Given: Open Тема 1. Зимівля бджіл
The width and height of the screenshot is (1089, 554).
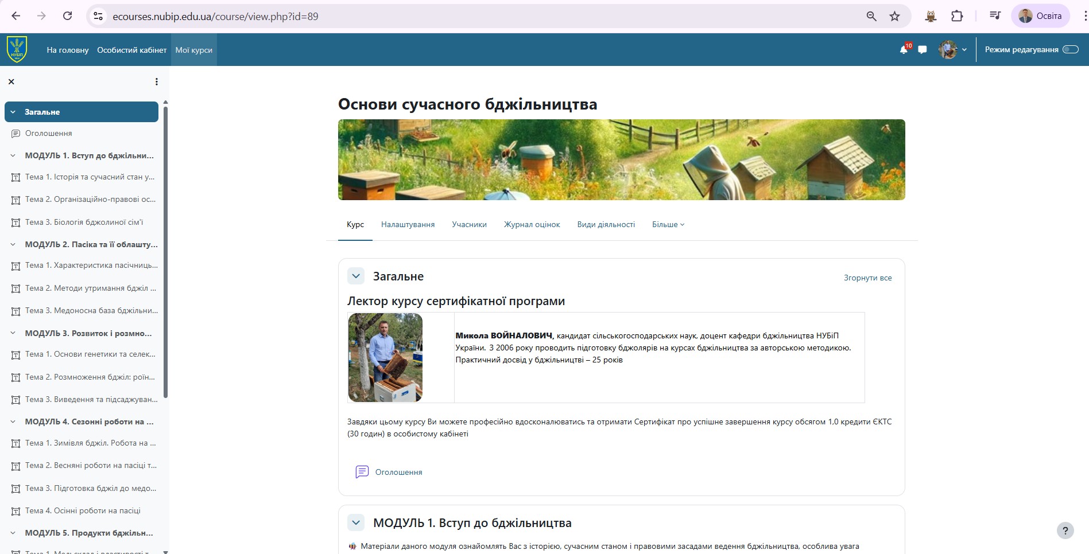Looking at the screenshot, I should [91, 443].
